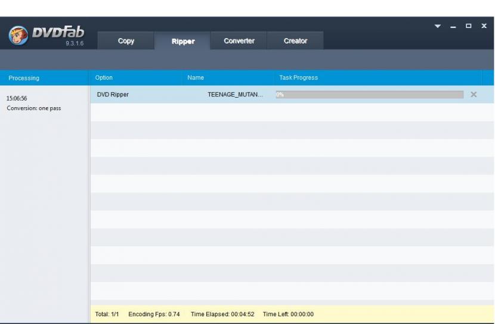The width and height of the screenshot is (495, 324).
Task: Click the Encoding Fps: 0.74 status
Action: coord(154,314)
